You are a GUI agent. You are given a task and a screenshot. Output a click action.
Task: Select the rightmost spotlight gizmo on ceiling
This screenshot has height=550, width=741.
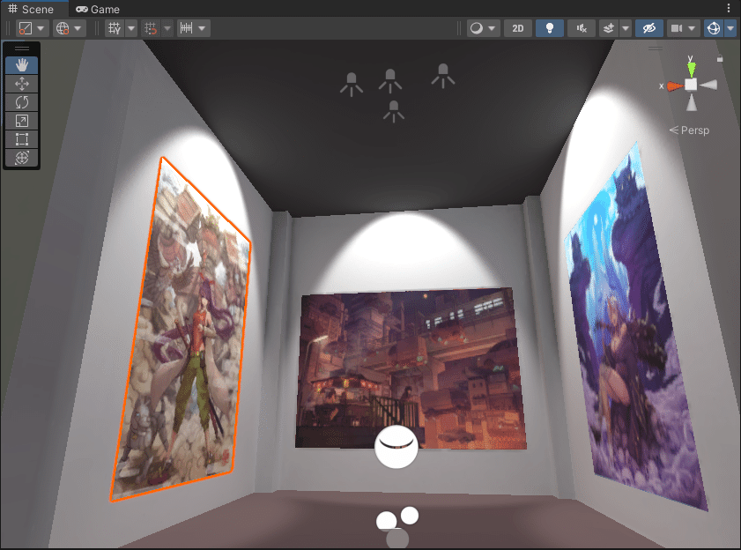[443, 76]
